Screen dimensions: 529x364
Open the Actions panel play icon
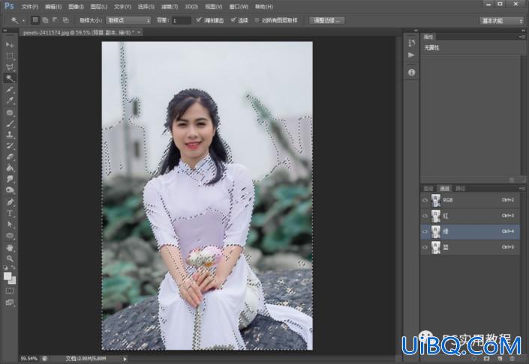(x=411, y=55)
